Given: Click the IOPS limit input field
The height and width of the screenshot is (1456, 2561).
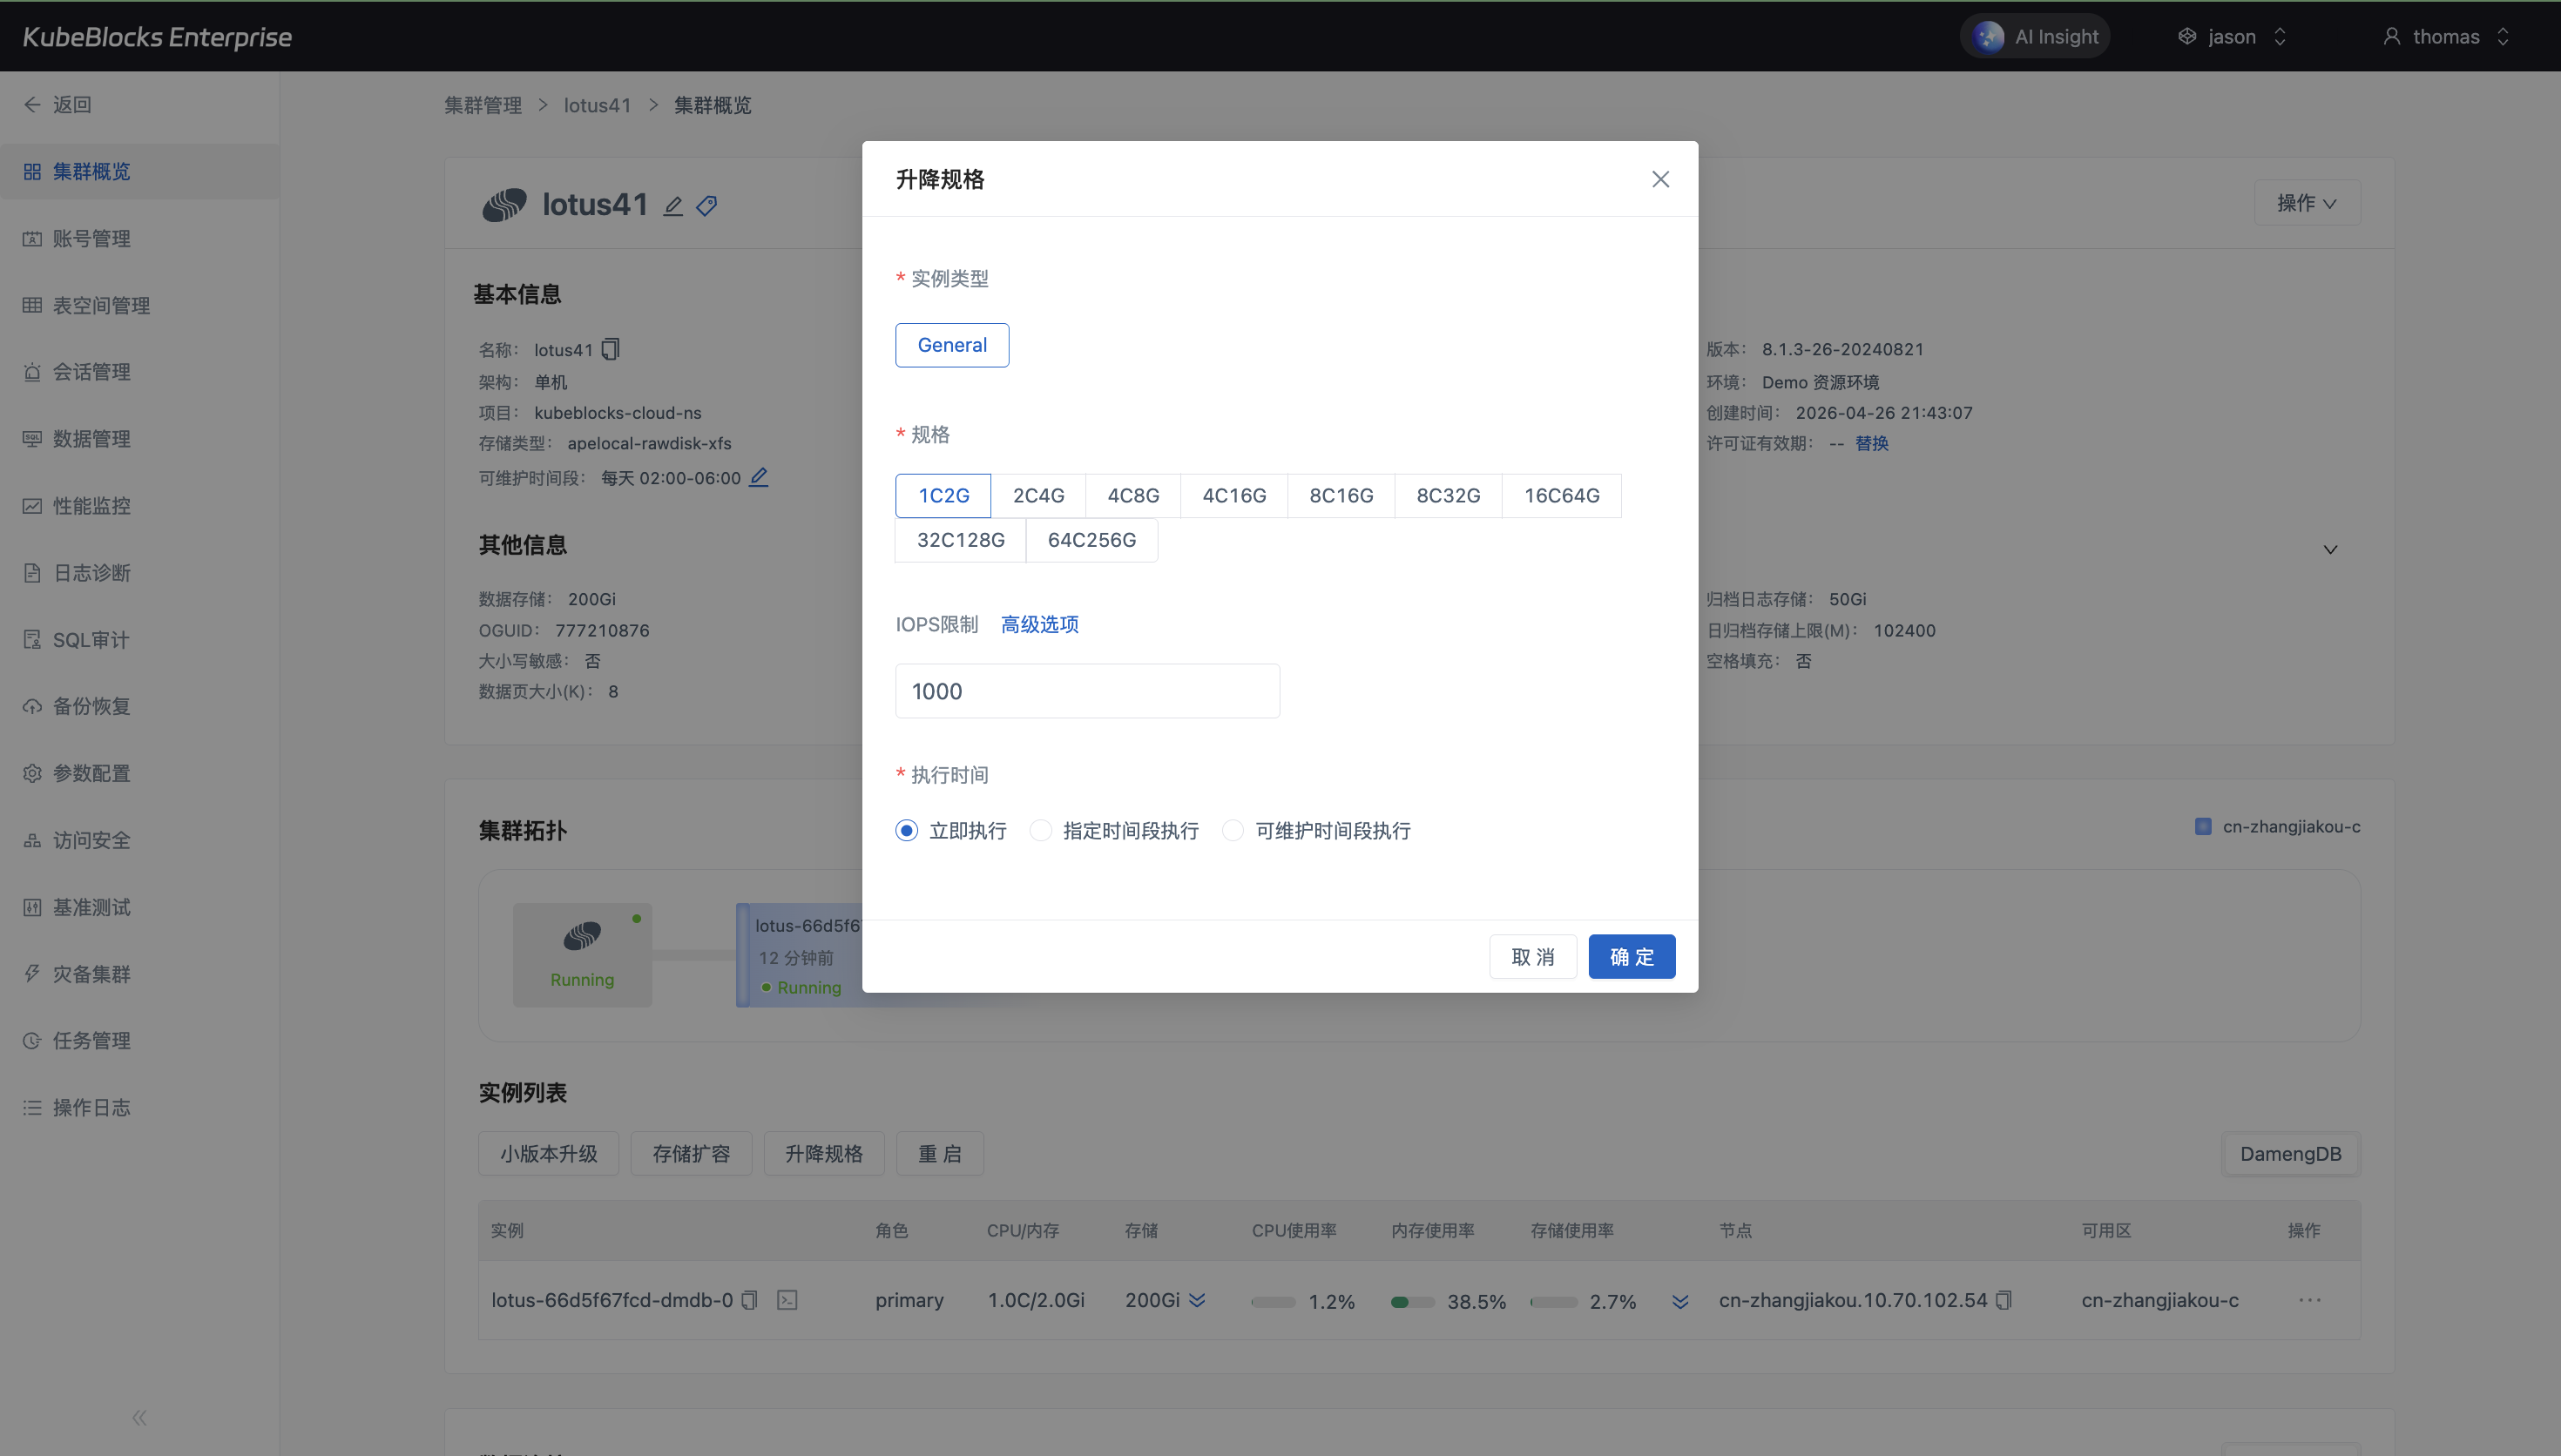Looking at the screenshot, I should click(x=1087, y=691).
